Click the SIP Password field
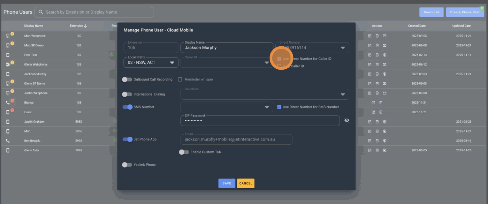 260,121
